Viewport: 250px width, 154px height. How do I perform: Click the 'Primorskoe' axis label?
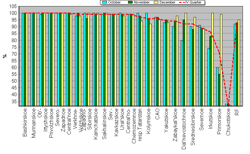pyautogui.click(x=219, y=121)
